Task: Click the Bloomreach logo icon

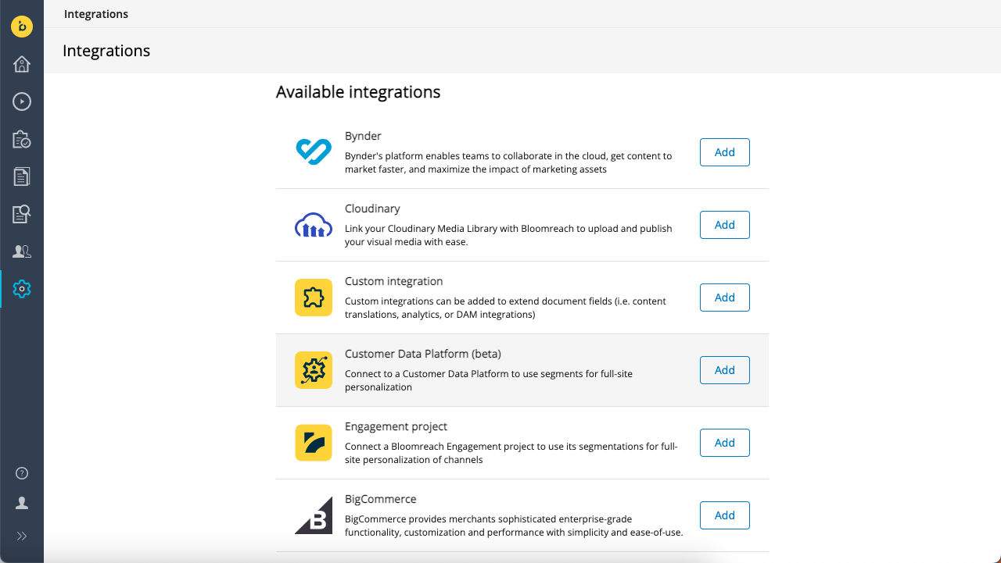Action: [x=22, y=27]
